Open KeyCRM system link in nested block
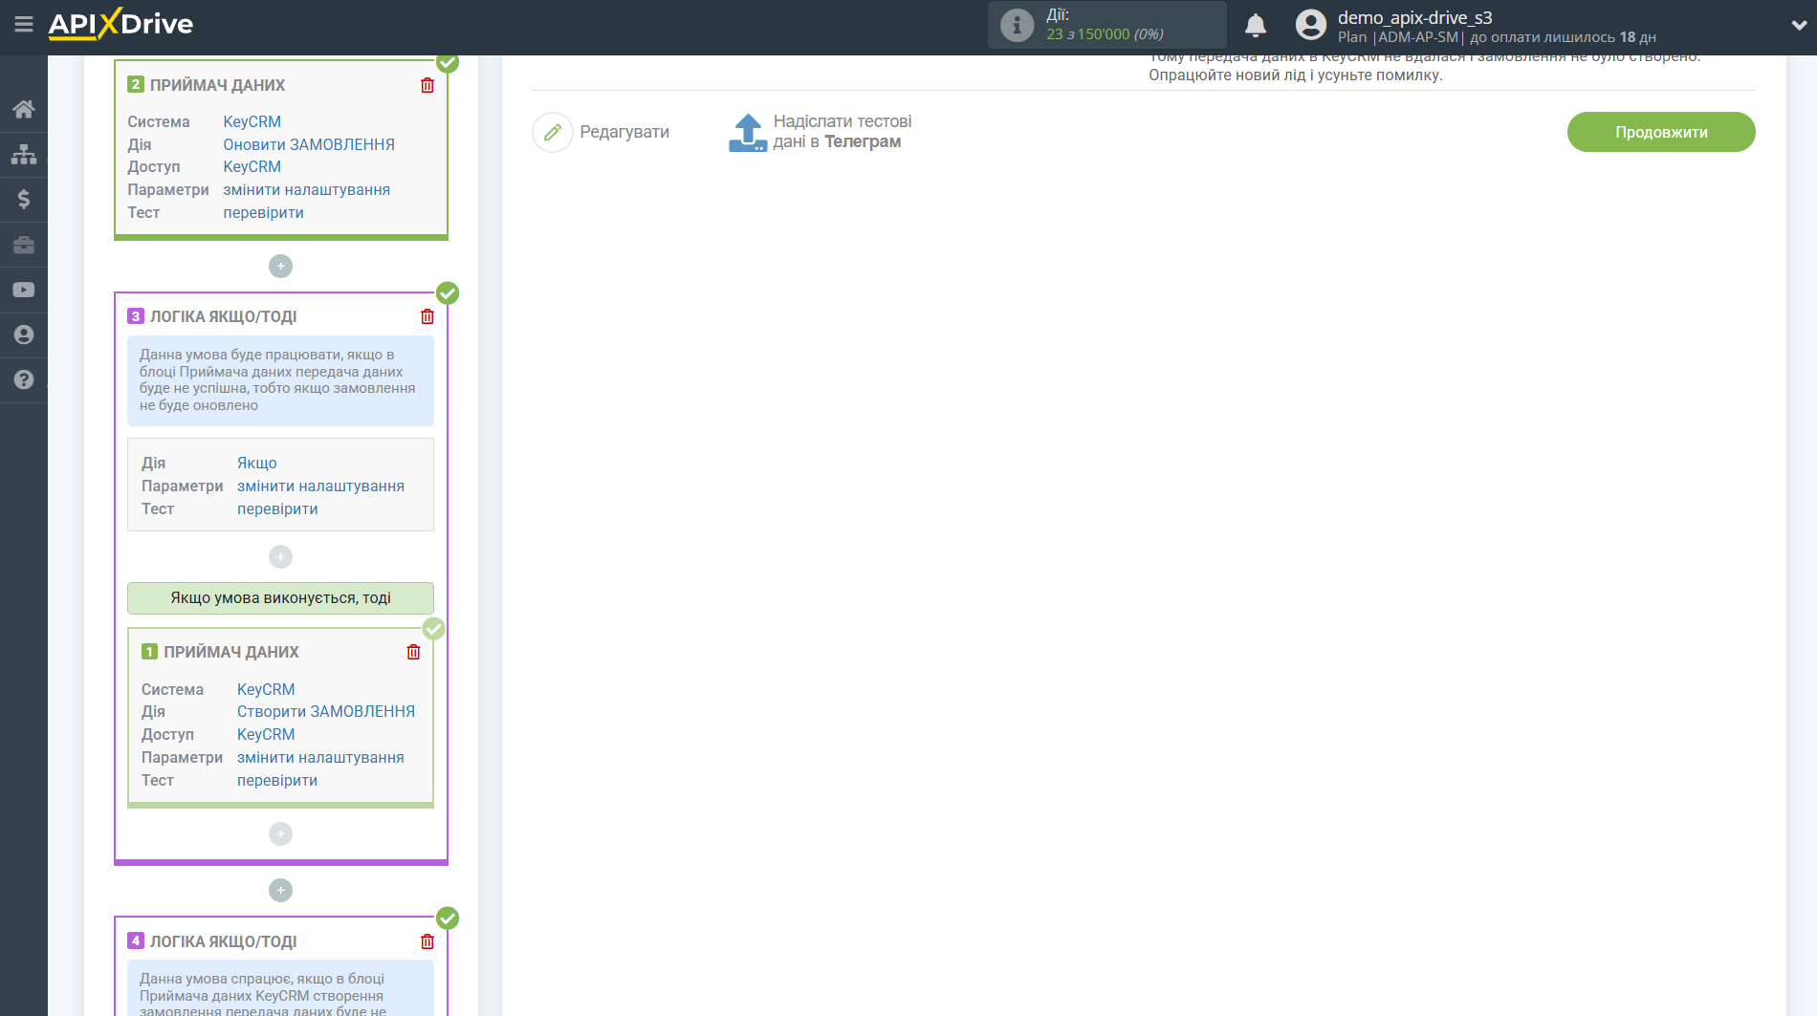1817x1016 pixels. (x=266, y=689)
